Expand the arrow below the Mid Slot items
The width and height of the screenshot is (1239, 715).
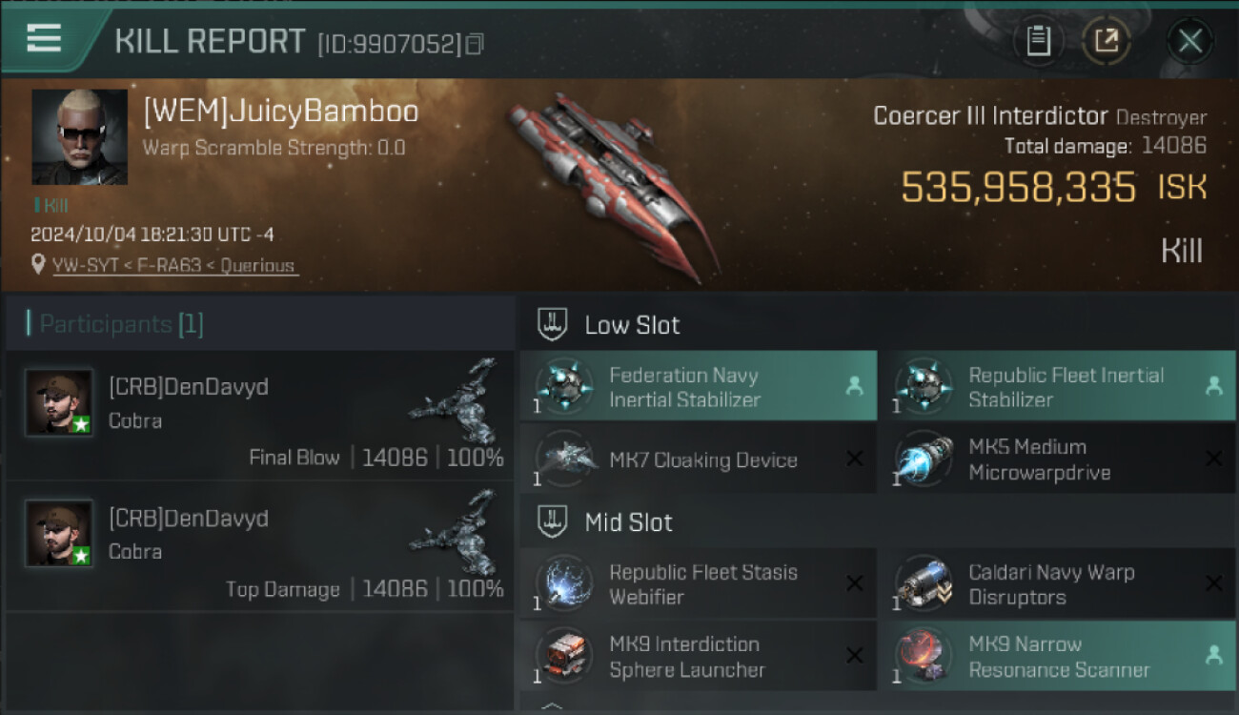553,707
